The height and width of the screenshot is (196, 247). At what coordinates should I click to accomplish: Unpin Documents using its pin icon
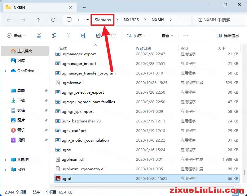(46, 110)
